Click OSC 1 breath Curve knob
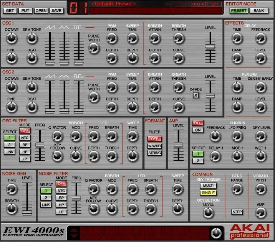 pyautogui.click(x=179, y=58)
